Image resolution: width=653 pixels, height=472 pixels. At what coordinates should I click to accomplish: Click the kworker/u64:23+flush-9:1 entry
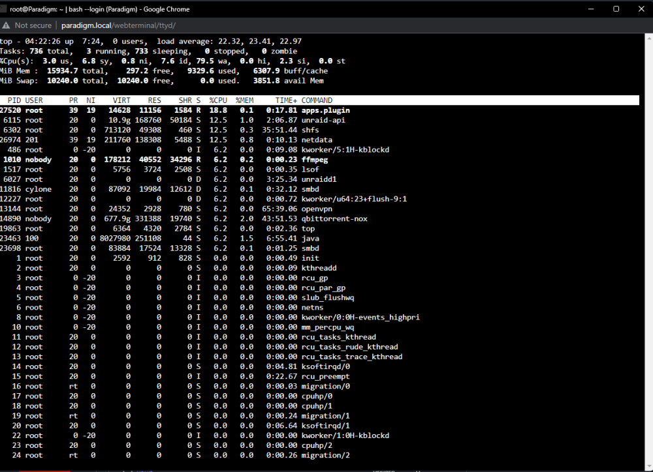(x=354, y=199)
